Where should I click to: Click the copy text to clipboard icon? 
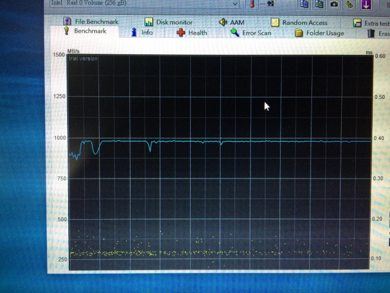click(x=304, y=4)
